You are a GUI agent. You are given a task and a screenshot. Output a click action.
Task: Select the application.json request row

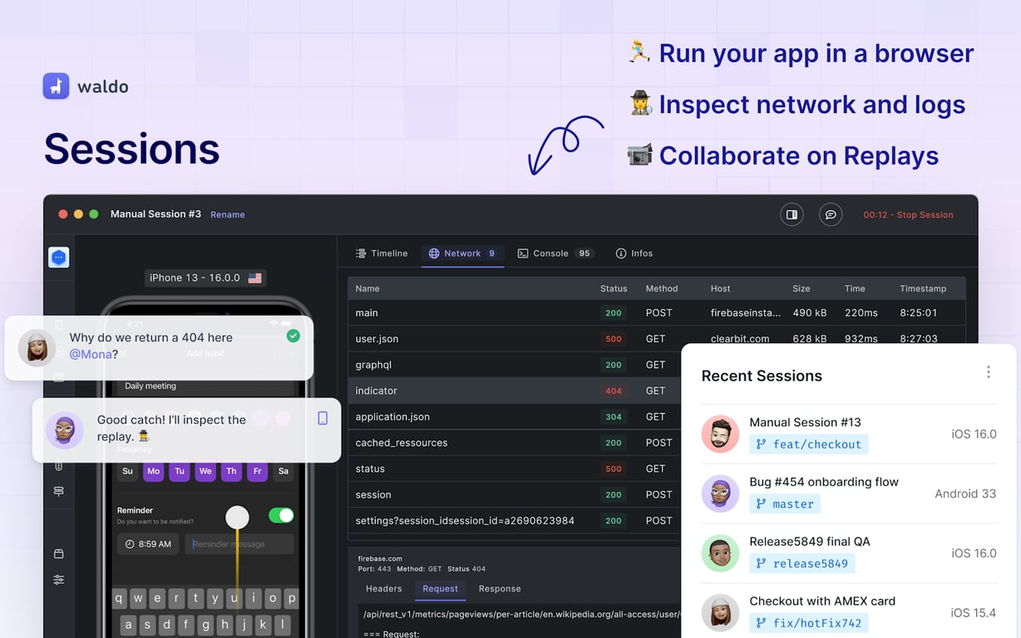tap(514, 417)
